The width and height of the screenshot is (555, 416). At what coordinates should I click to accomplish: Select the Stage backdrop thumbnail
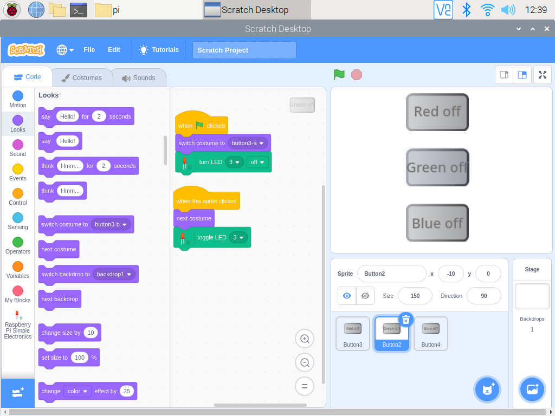point(532,296)
